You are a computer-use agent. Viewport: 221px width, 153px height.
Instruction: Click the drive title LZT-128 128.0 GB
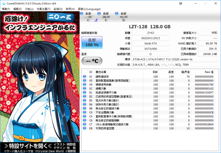150,26
